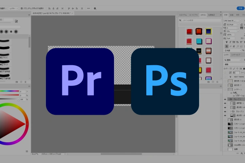
Task: Apply the blue style with yellow border
Action: pyautogui.click(x=209, y=31)
